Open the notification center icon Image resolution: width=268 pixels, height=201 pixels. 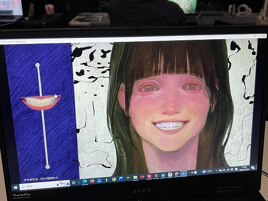pos(253,167)
